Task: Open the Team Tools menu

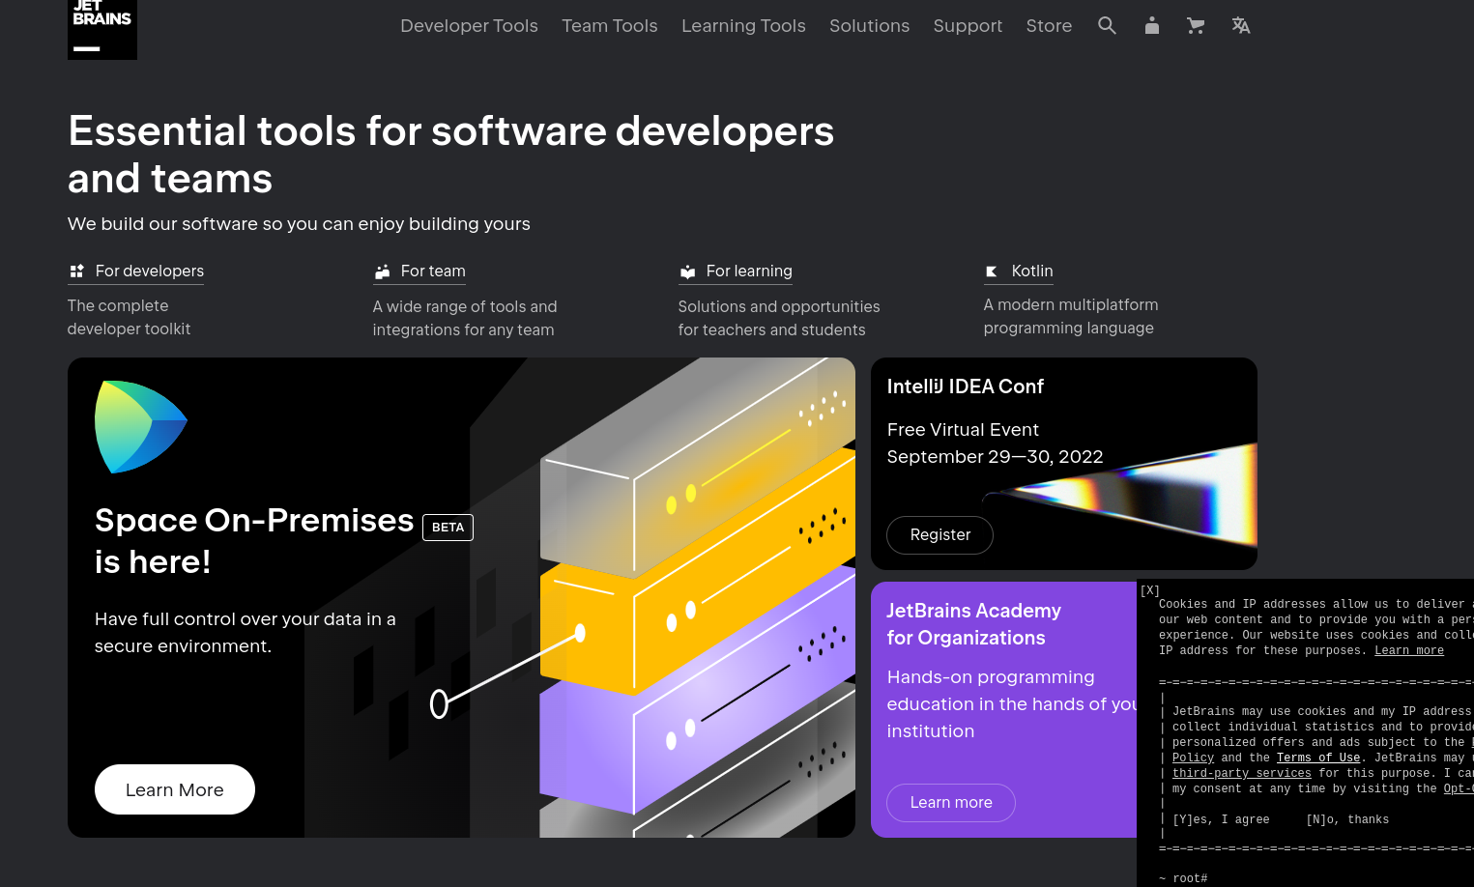Action: click(610, 26)
